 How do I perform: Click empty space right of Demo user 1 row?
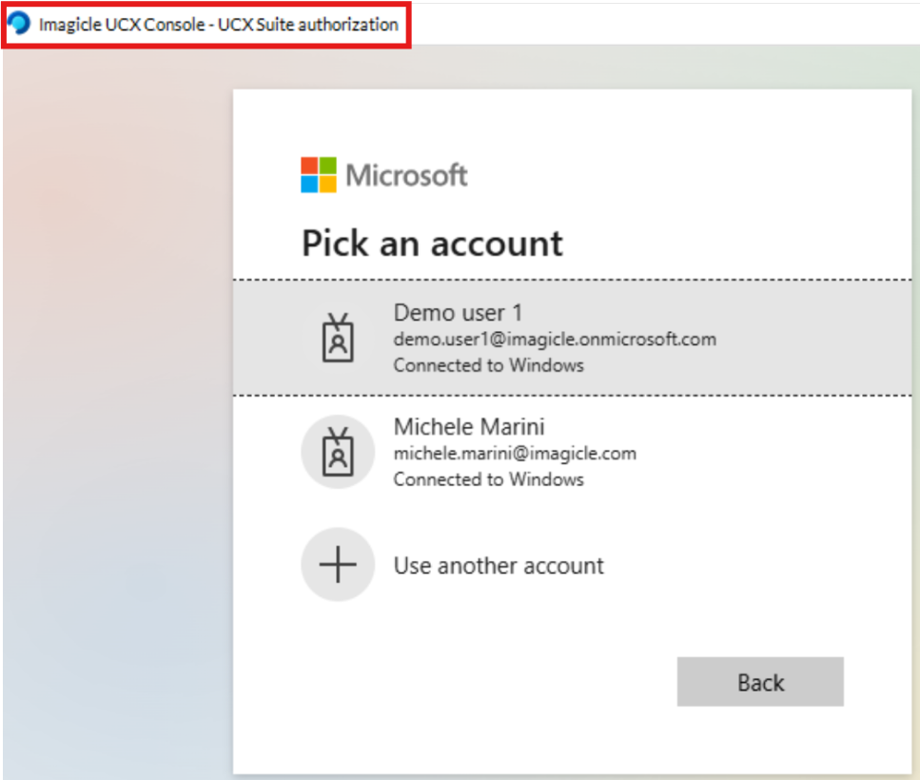[818, 338]
